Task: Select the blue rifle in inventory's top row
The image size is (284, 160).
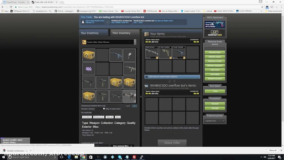Action: pos(116,55)
